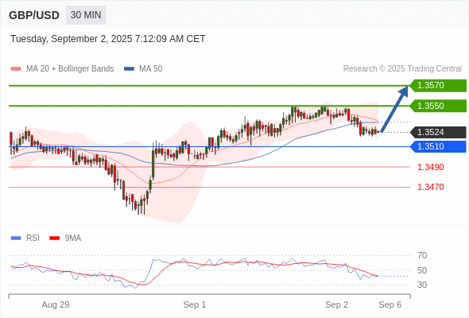Screen dimensions: 469x318
Task: Toggle the RSI legend entry
Action: coord(33,238)
